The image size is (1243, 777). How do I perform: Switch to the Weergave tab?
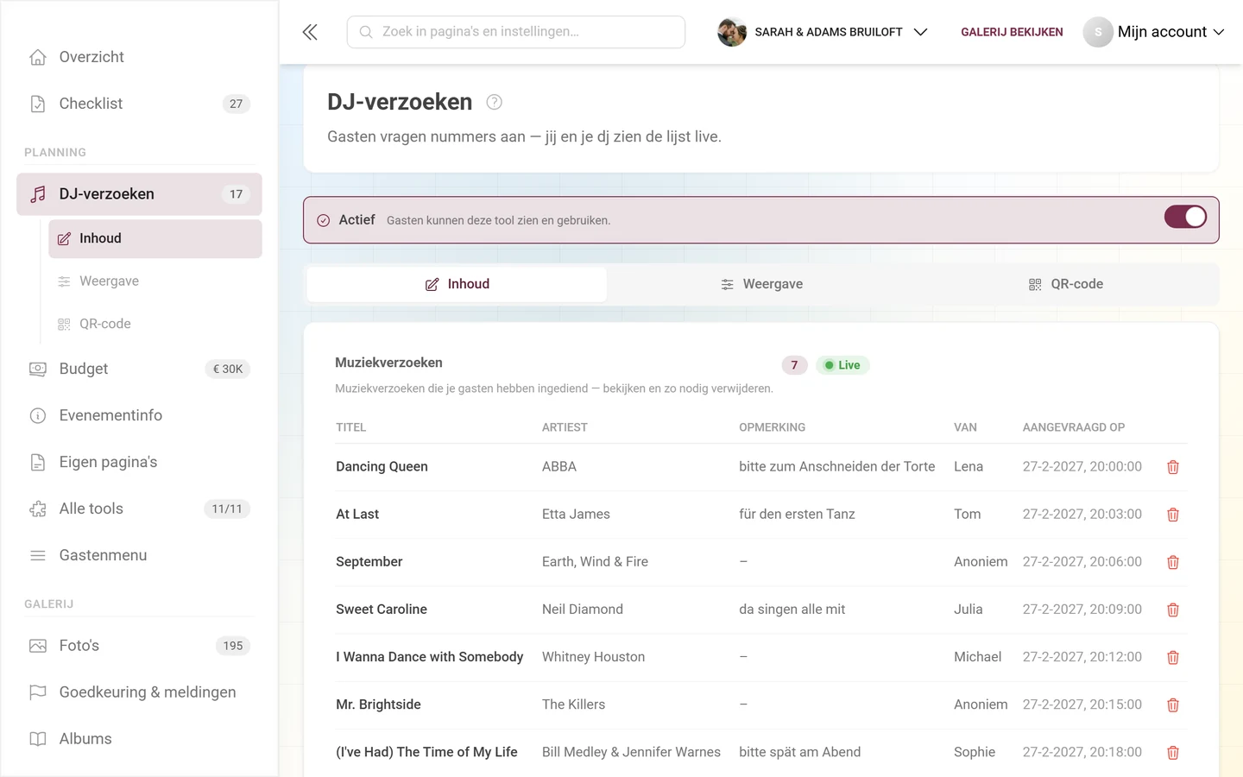point(761,284)
